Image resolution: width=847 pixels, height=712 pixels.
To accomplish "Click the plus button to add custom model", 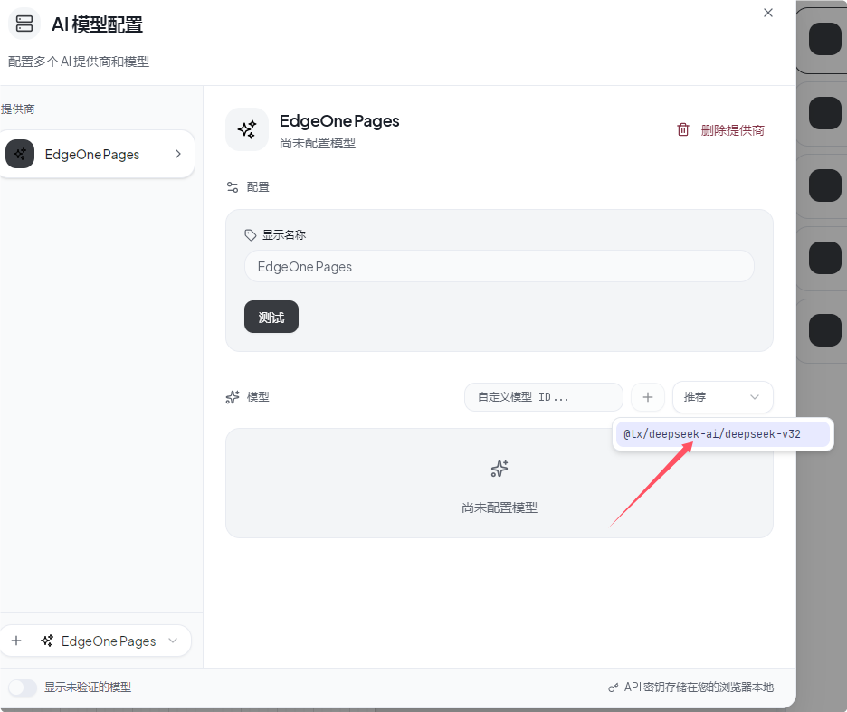I will click(x=648, y=397).
